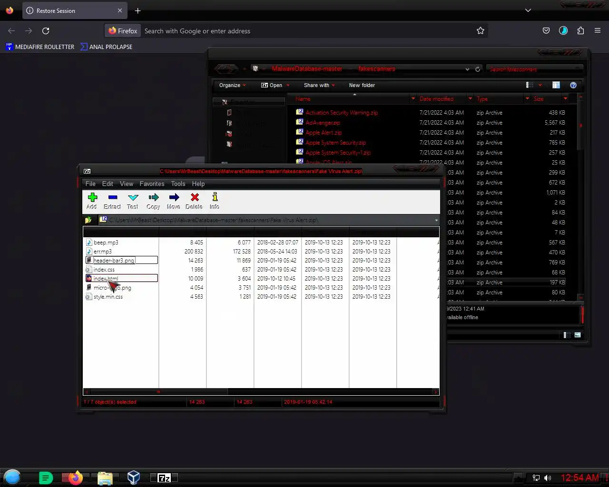The image size is (609, 487).
Task: Click New folder in Explorer
Action: click(362, 85)
